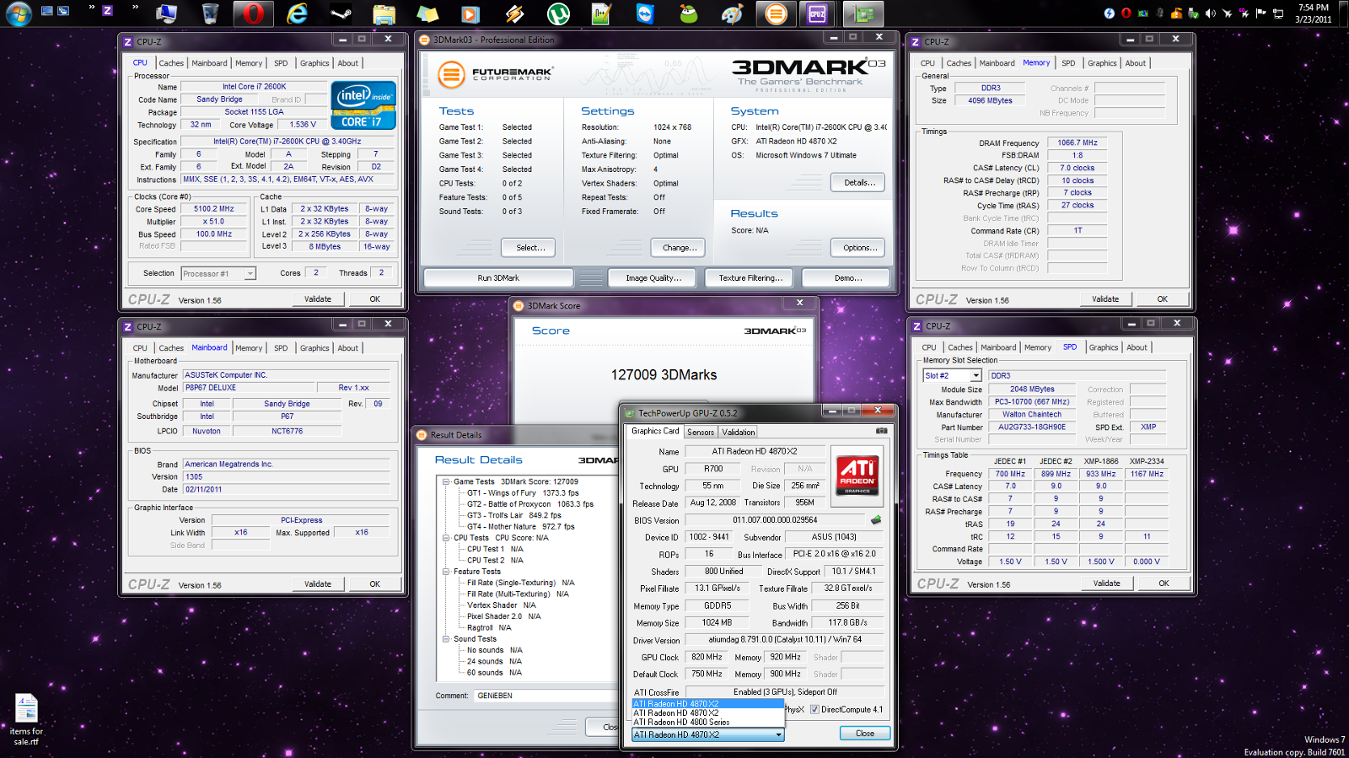
Task: Click OK in the CPU-Z SPD window
Action: [1164, 583]
